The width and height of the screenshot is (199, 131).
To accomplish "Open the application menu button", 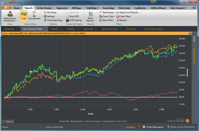I will pyautogui.click(x=6, y=7).
